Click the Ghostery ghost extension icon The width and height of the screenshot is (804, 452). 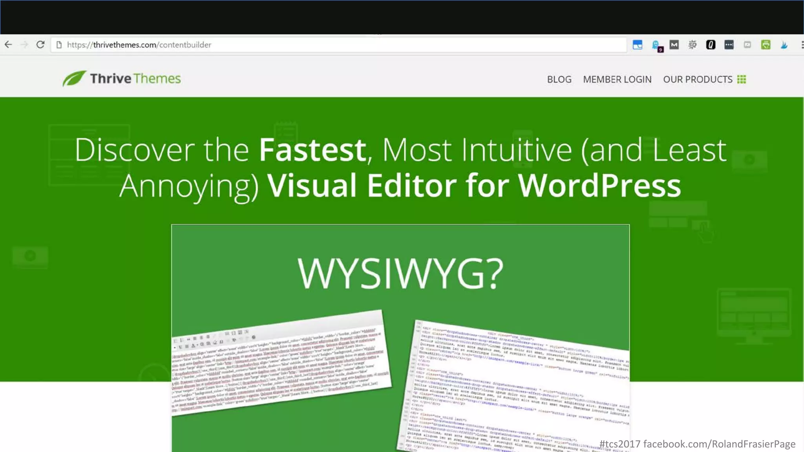pyautogui.click(x=656, y=45)
